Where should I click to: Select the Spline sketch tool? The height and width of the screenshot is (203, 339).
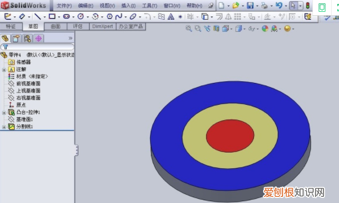pyautogui.click(x=119, y=16)
